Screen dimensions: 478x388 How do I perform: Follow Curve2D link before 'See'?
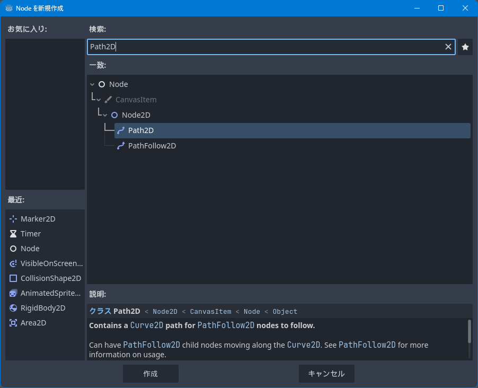[x=304, y=345]
